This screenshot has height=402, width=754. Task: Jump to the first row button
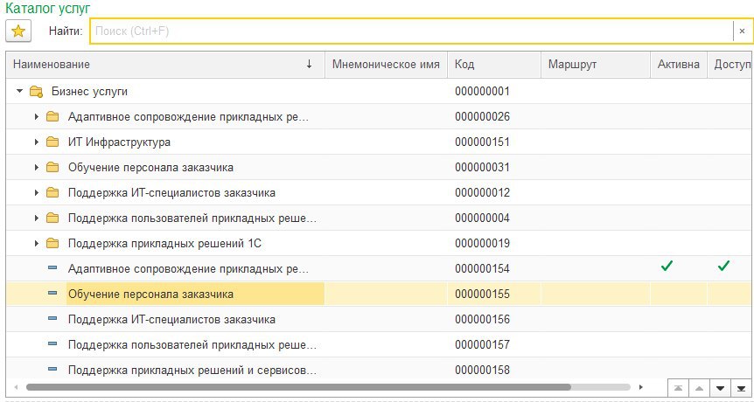tap(678, 388)
